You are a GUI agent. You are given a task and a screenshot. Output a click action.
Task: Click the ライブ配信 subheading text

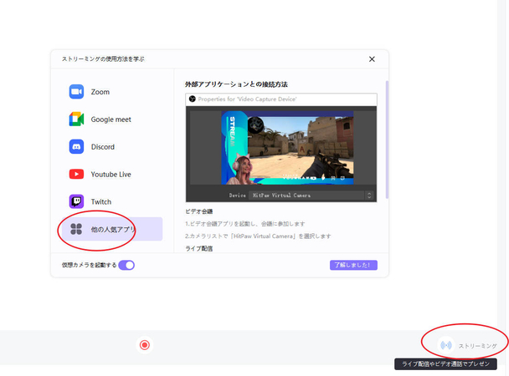[198, 249]
